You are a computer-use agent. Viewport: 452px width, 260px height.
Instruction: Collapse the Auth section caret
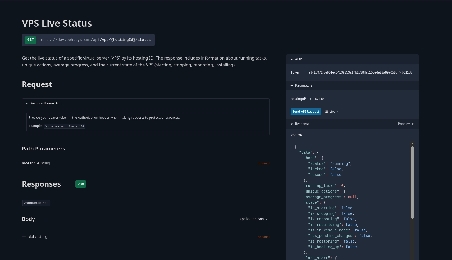click(x=291, y=59)
